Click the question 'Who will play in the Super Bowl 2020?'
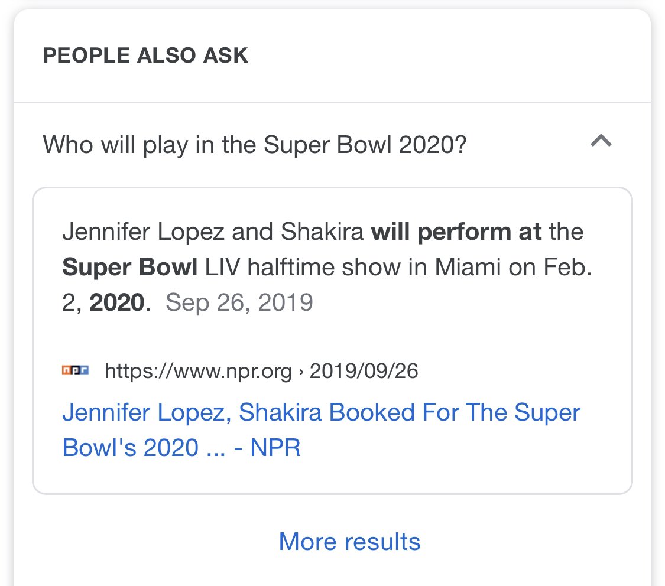Image resolution: width=665 pixels, height=586 pixels. pyautogui.click(x=255, y=145)
